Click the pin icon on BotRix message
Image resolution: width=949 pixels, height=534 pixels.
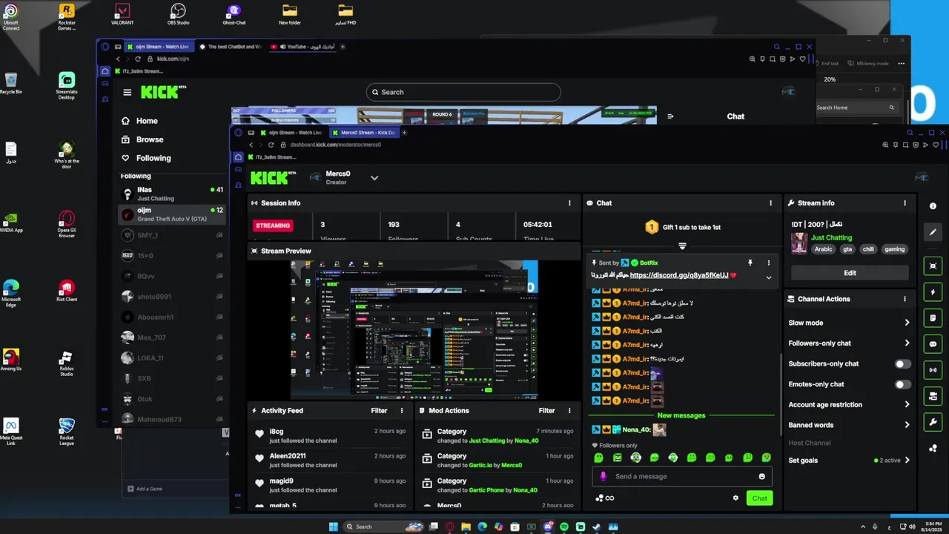750,263
